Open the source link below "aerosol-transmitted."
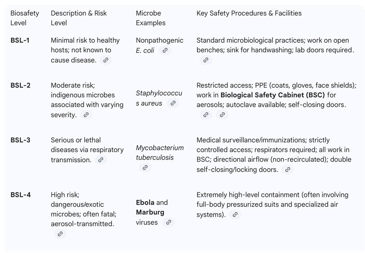 [x=60, y=234]
